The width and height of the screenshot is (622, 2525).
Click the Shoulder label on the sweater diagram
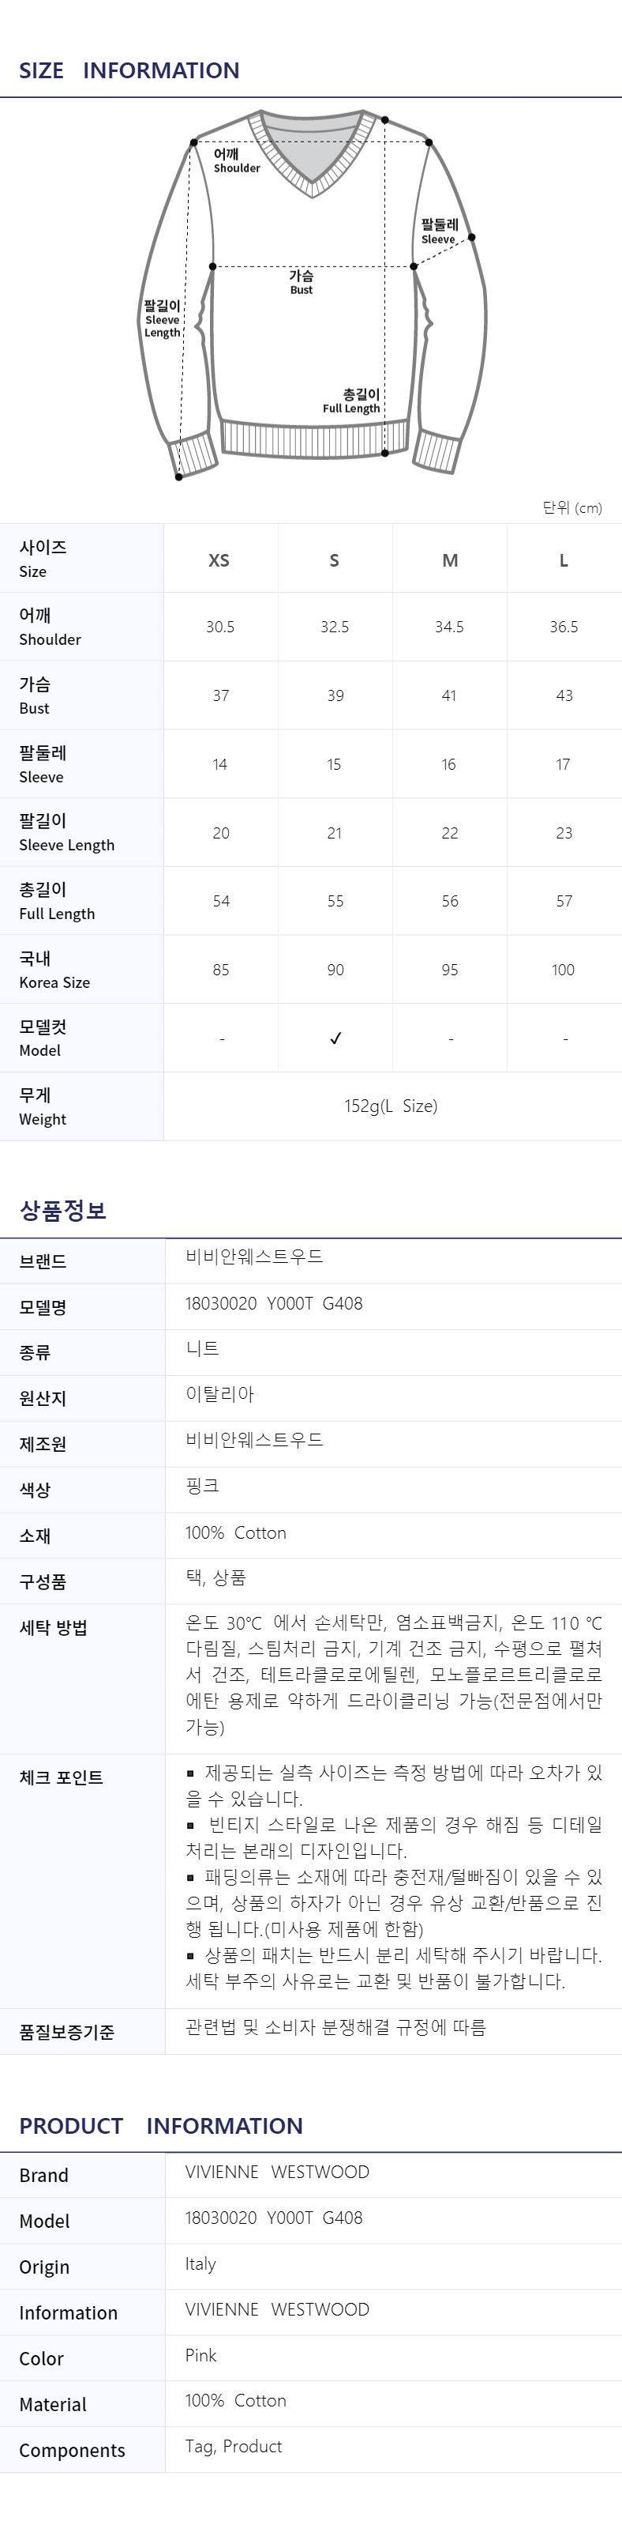point(235,160)
